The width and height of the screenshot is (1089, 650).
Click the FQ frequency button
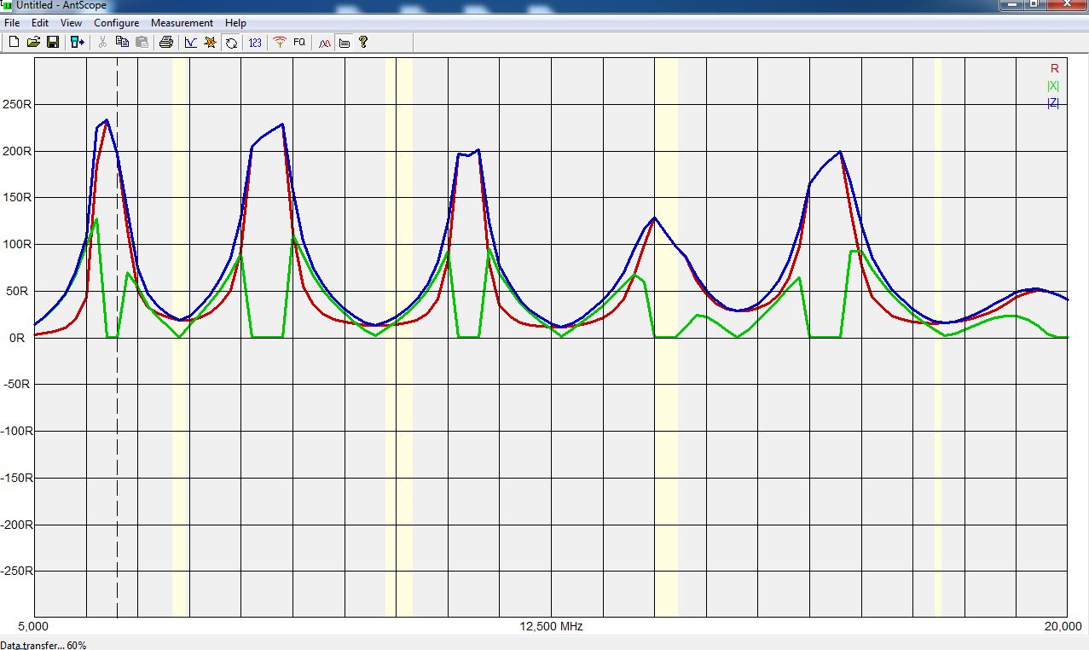tap(299, 42)
